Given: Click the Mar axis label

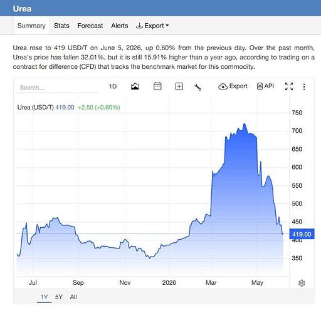Looking at the screenshot, I should [211, 282].
